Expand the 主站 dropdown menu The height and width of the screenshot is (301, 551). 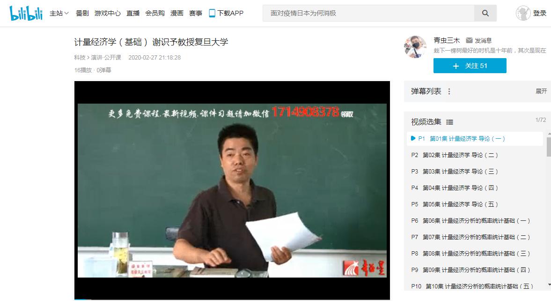click(x=59, y=13)
